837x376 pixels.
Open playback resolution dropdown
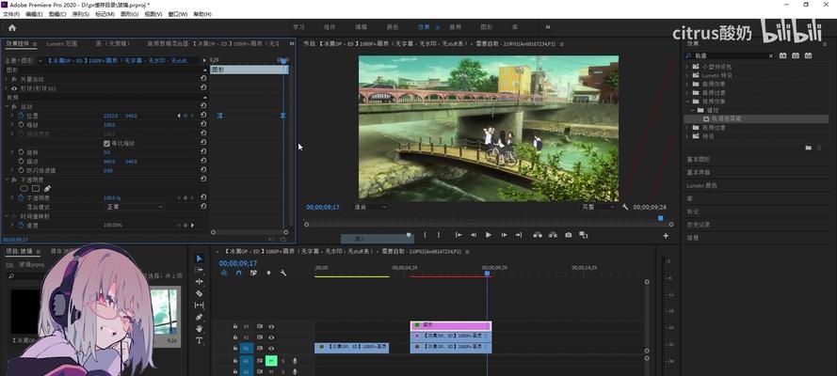(x=598, y=207)
